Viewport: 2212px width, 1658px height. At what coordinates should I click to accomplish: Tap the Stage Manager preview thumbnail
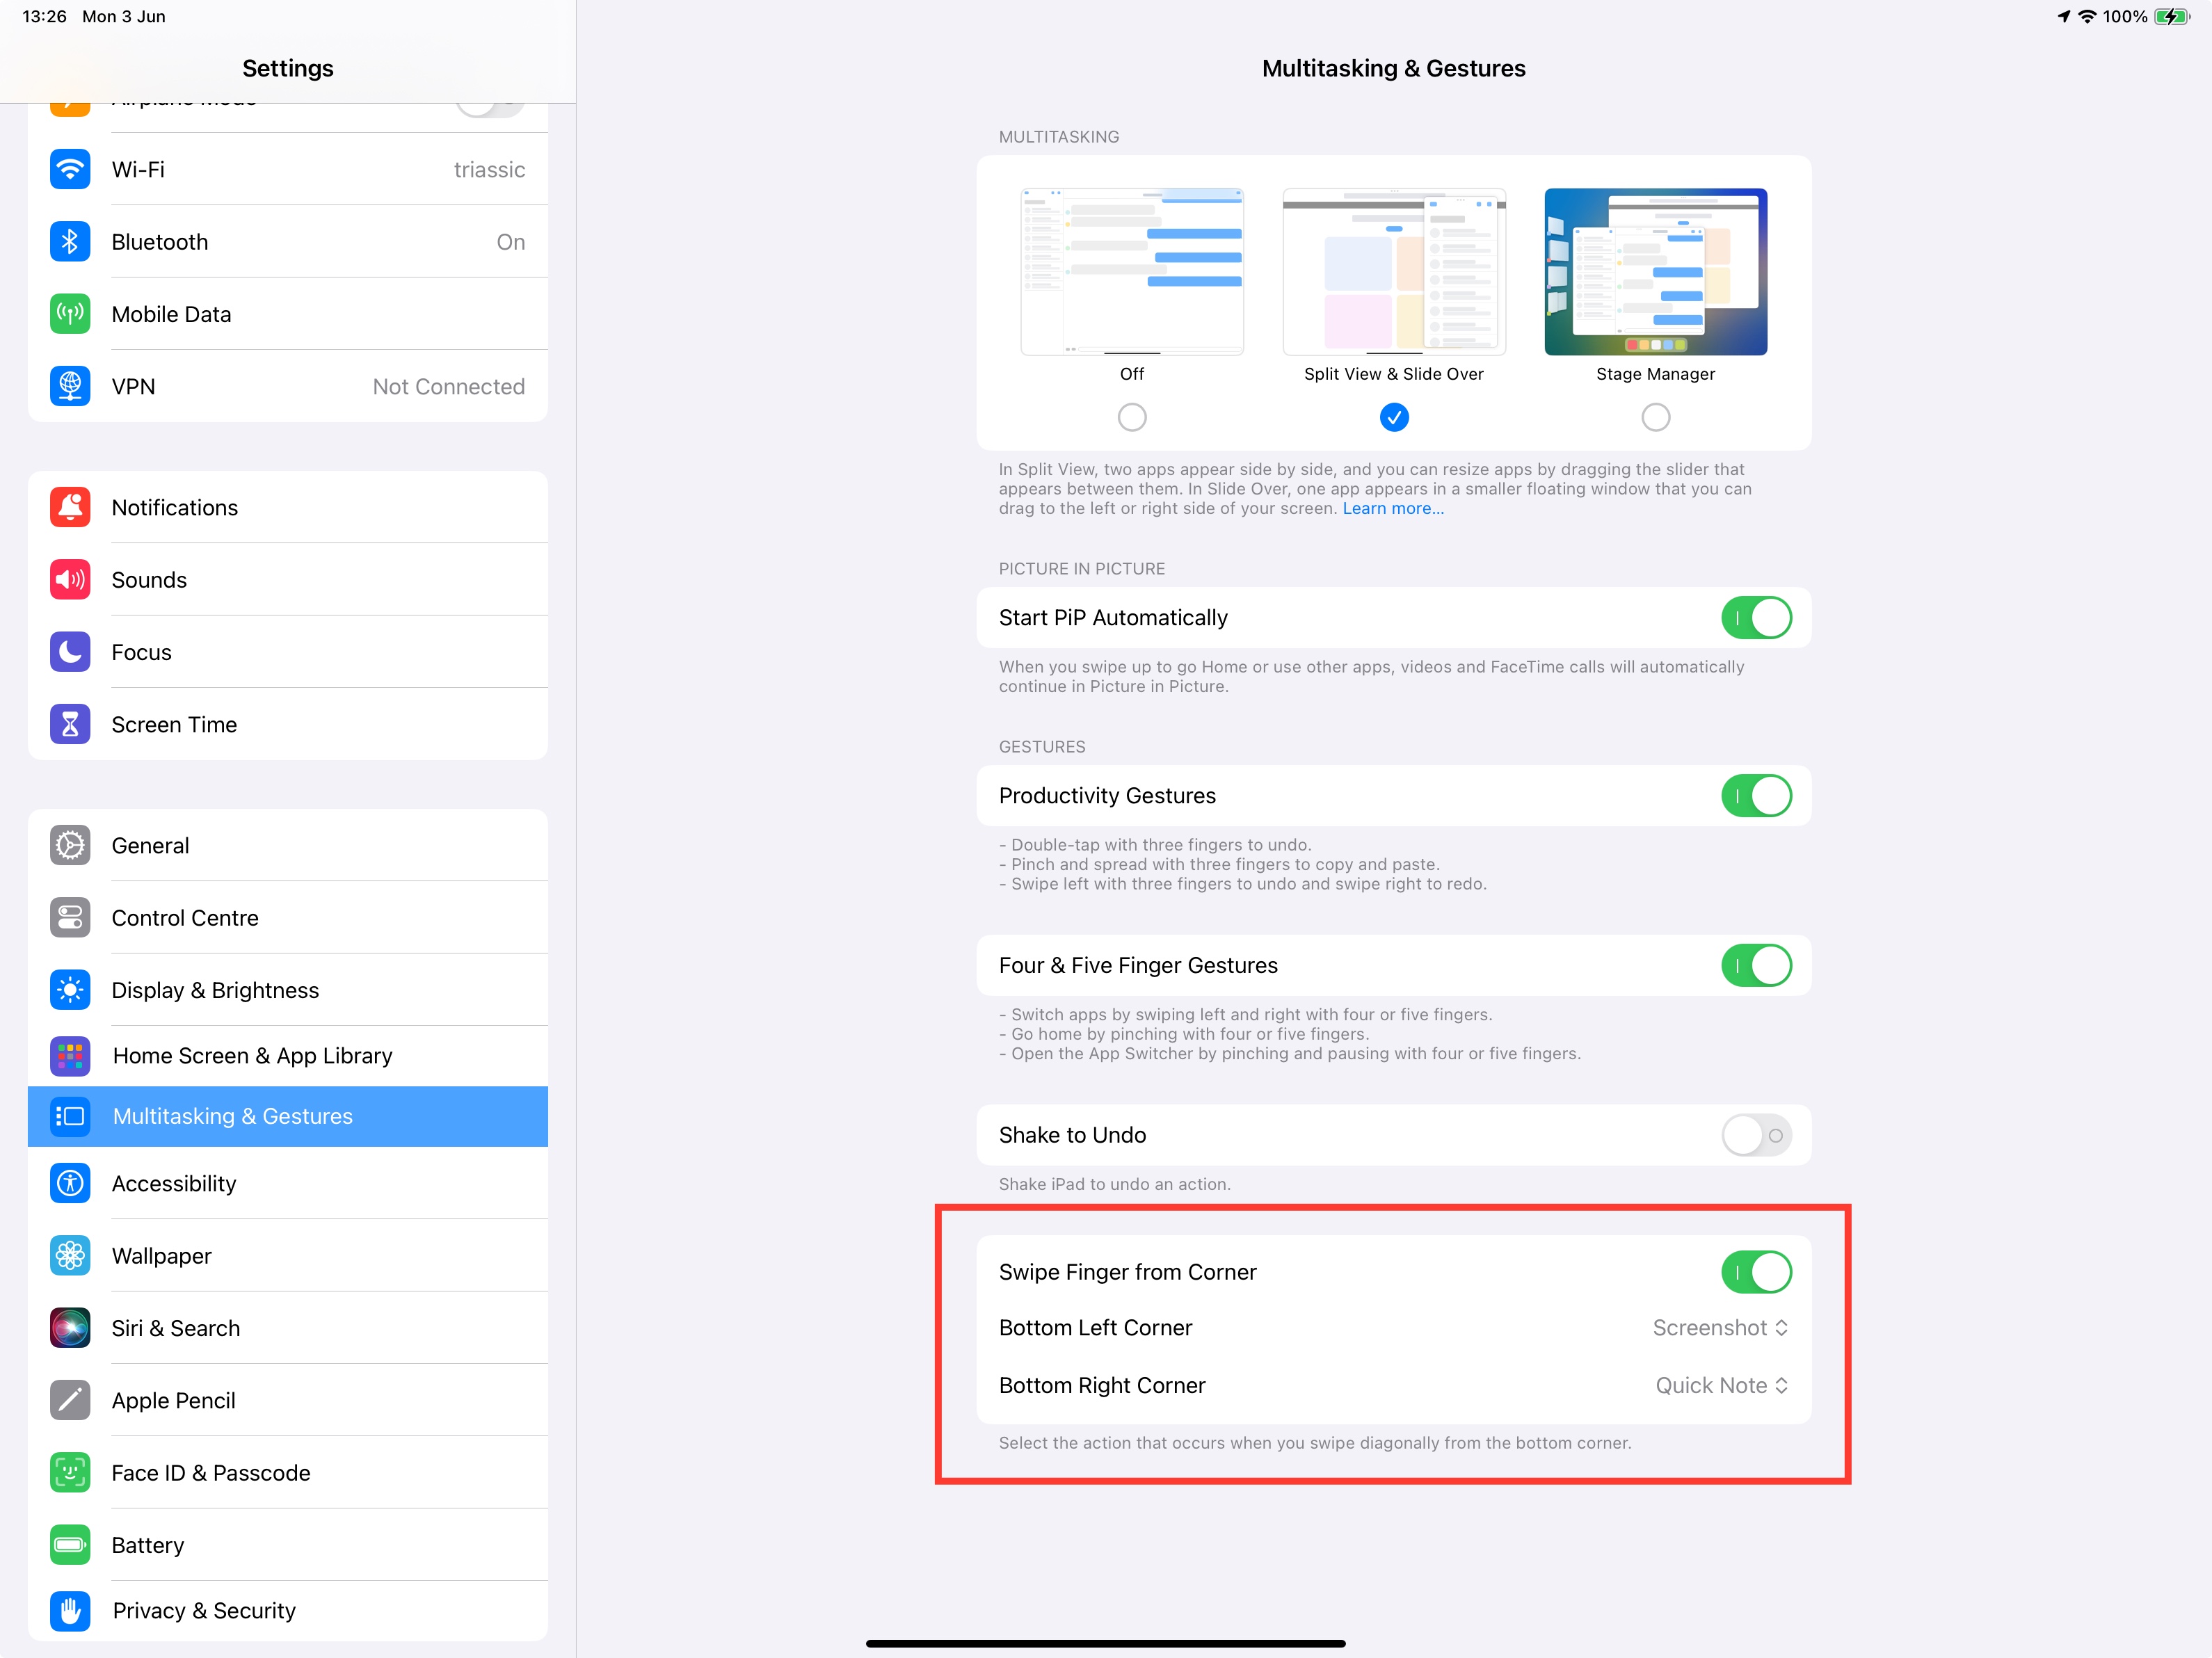click(1655, 272)
